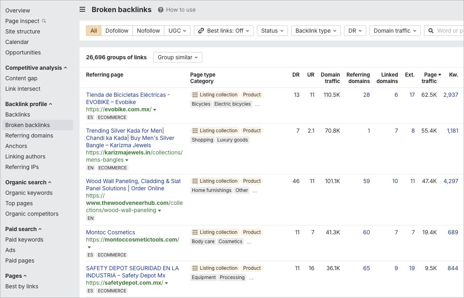The image size is (464, 298).
Task: Click the Montoc Cosmetics page title link
Action: point(110,232)
